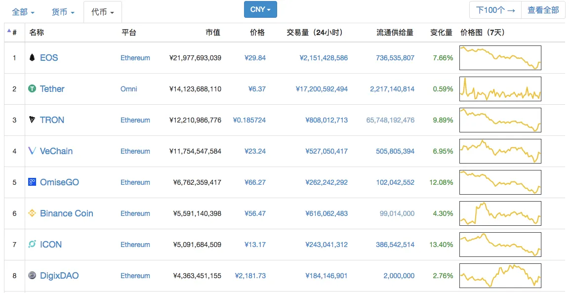Sort table by 名称 column header
The height and width of the screenshot is (293, 574).
(x=37, y=33)
